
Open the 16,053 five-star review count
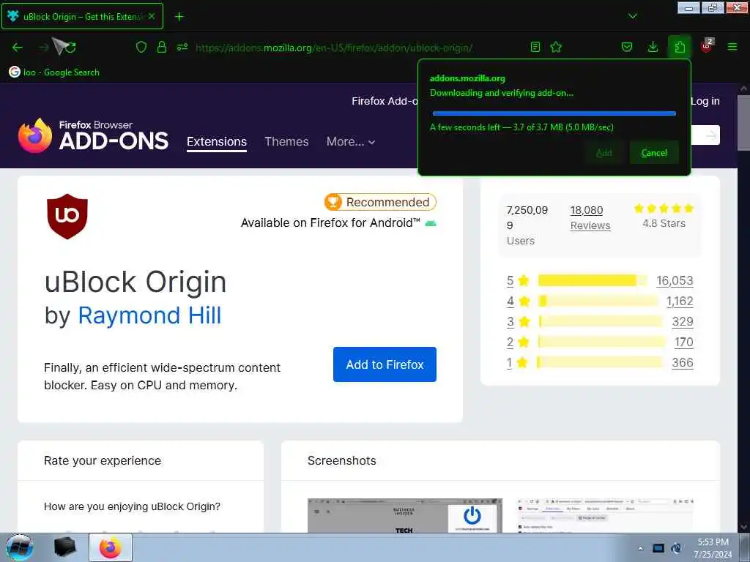click(675, 280)
